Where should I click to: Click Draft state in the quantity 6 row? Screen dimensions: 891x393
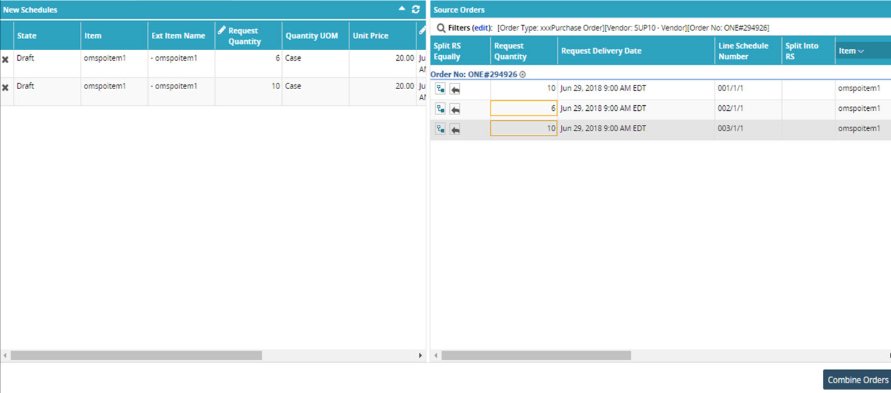[25, 58]
